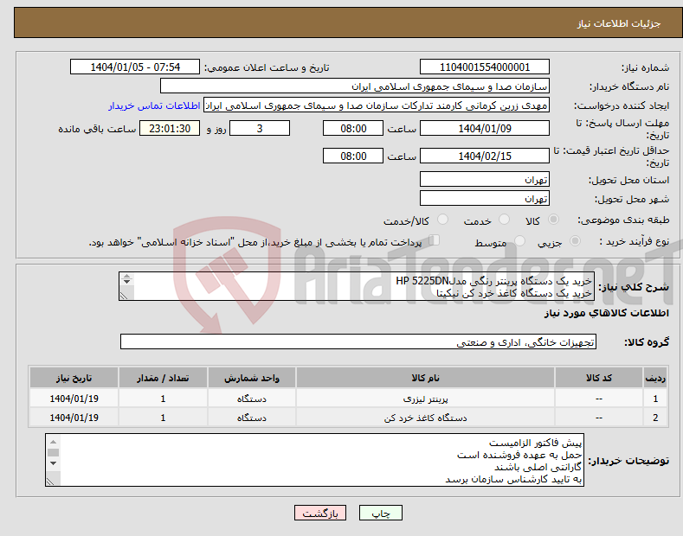Image resolution: width=683 pixels, height=536 pixels.
Task: Click response deadline date 1404/01/09
Action: pyautogui.click(x=485, y=128)
